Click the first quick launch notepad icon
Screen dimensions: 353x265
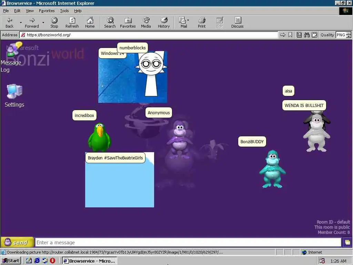click(29, 261)
